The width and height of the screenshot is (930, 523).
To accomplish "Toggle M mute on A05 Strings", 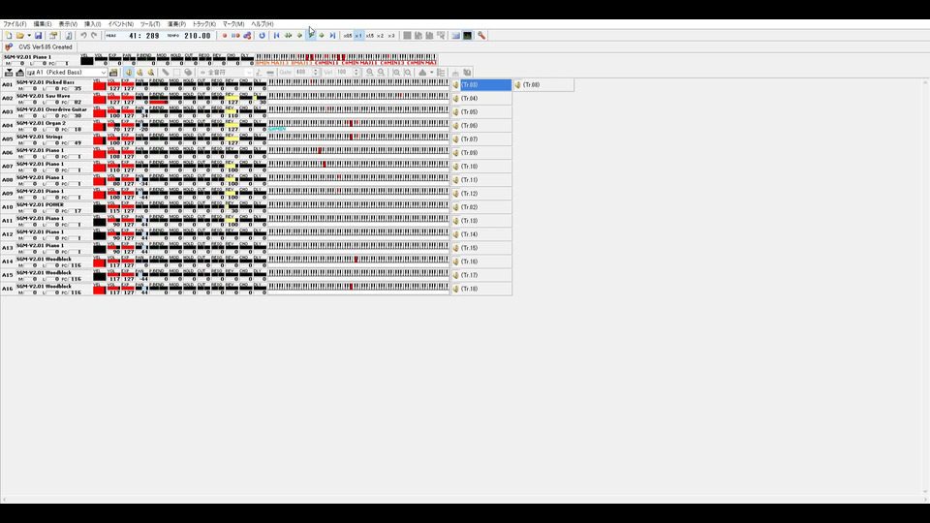I will point(21,143).
